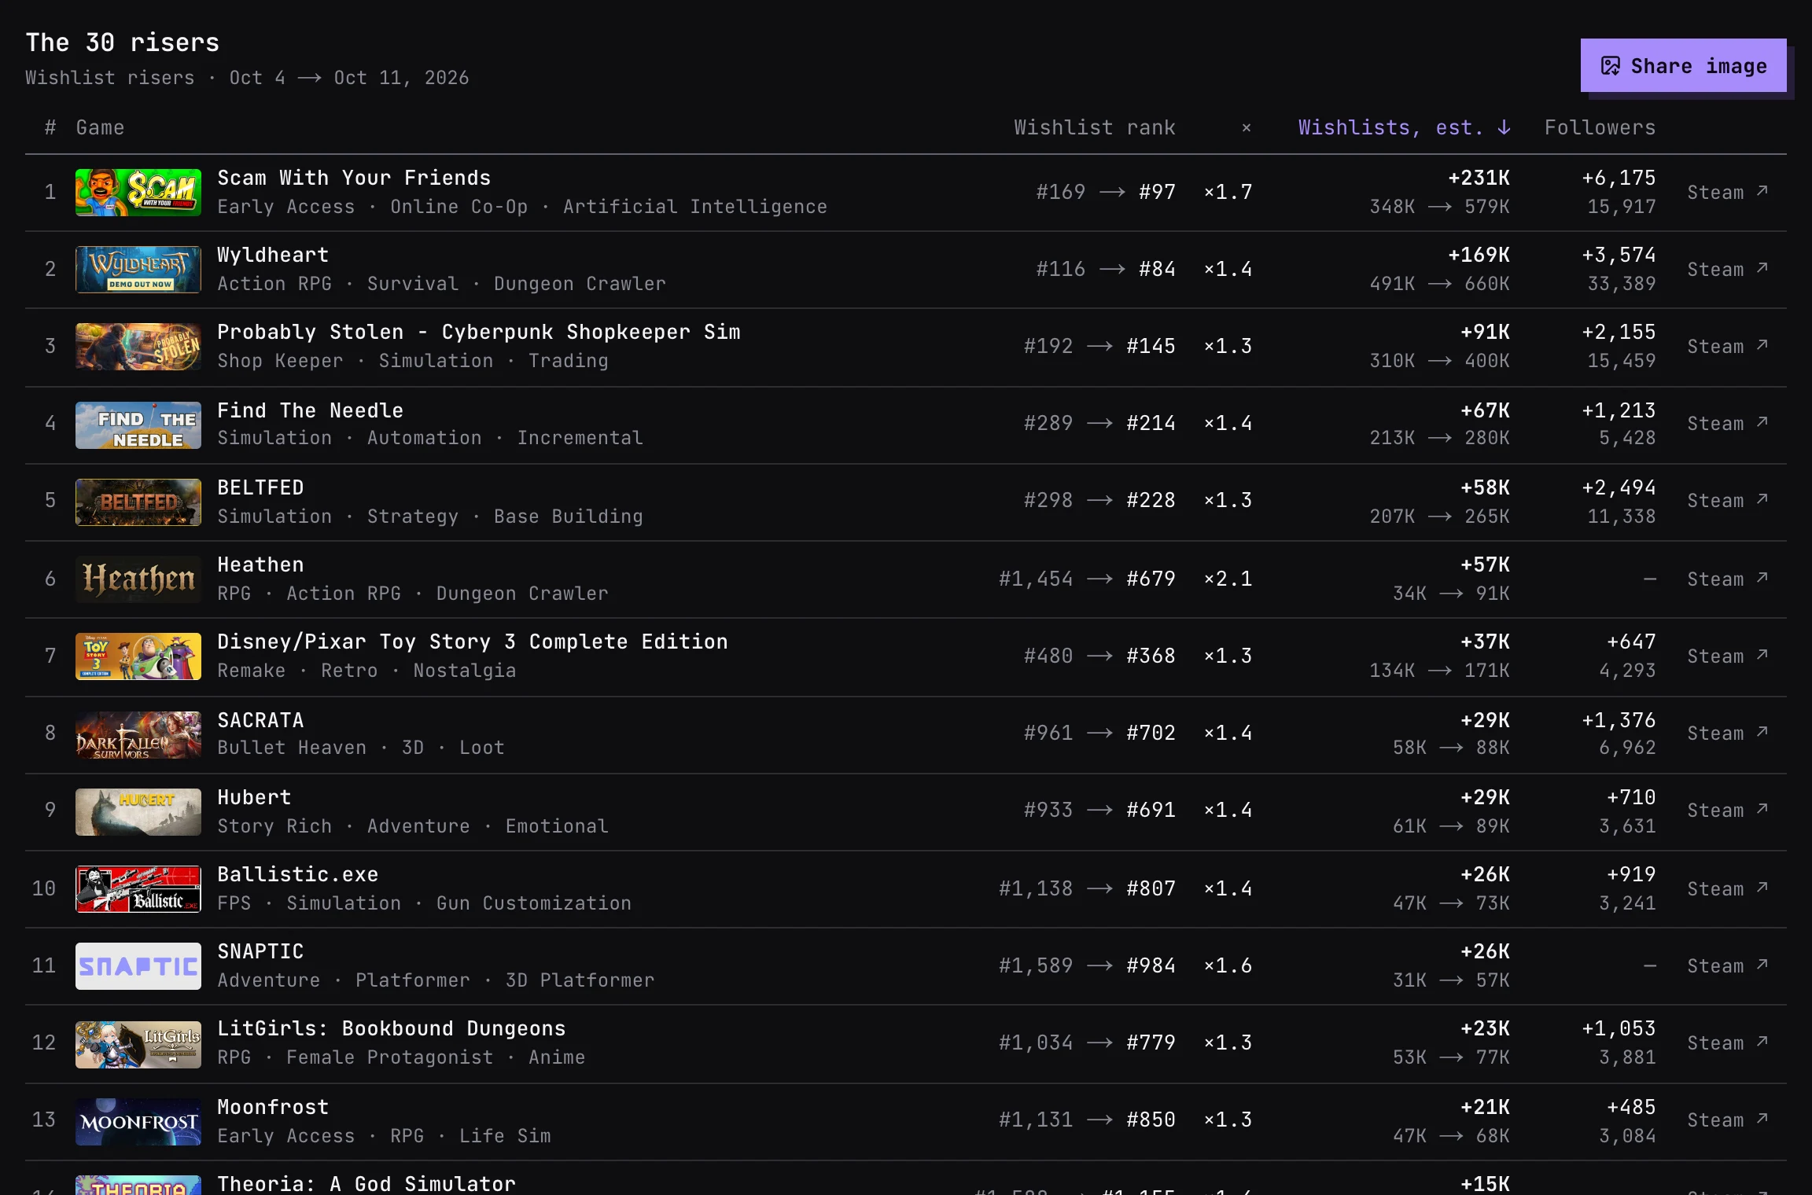
Task: Click Steam external arrow icon for Moonfrost
Action: (1762, 1119)
